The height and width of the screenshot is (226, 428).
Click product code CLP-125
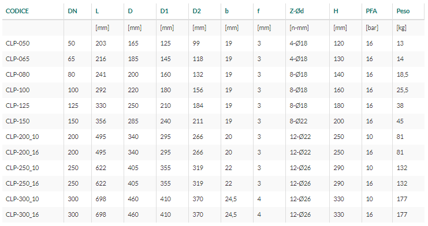pyautogui.click(x=18, y=106)
